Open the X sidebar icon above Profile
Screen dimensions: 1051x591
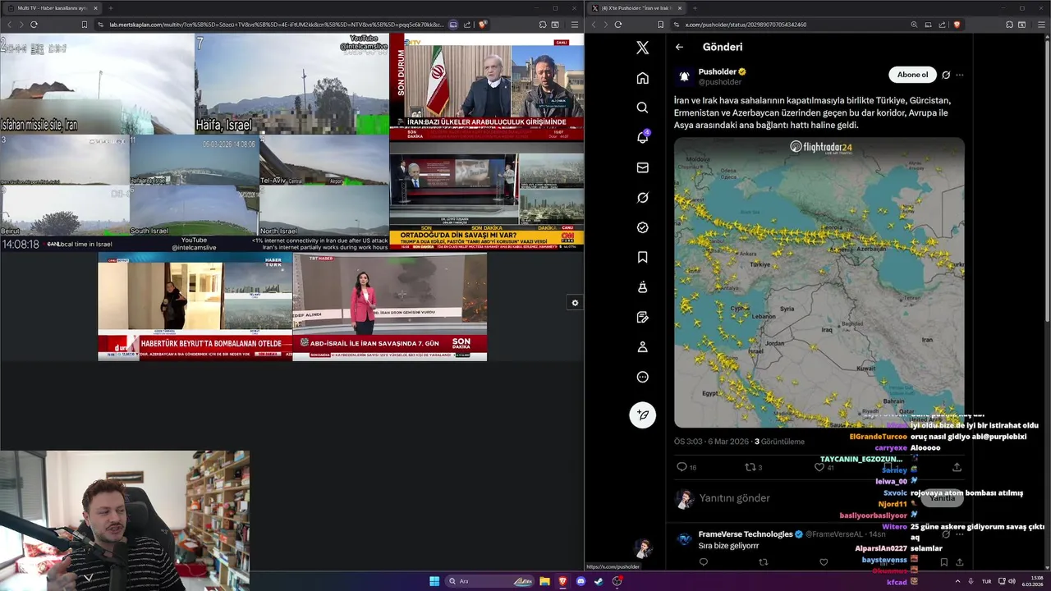642,317
